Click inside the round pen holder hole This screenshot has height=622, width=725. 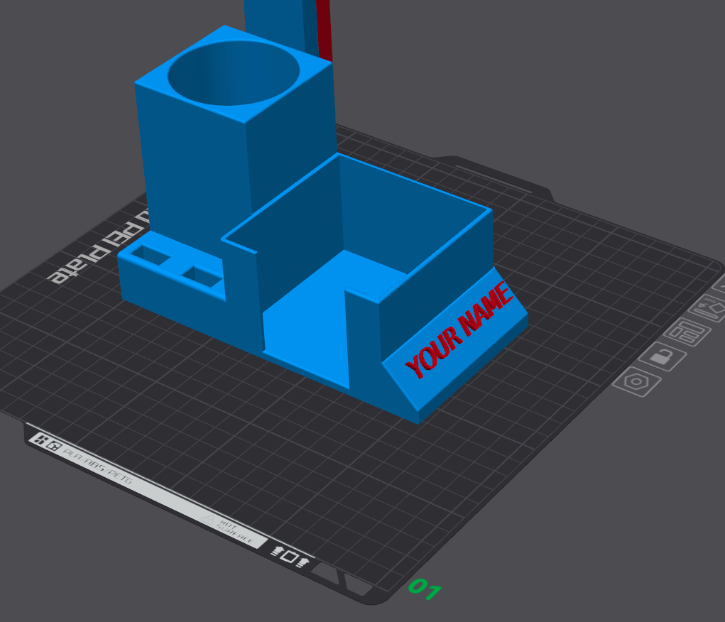click(x=234, y=72)
